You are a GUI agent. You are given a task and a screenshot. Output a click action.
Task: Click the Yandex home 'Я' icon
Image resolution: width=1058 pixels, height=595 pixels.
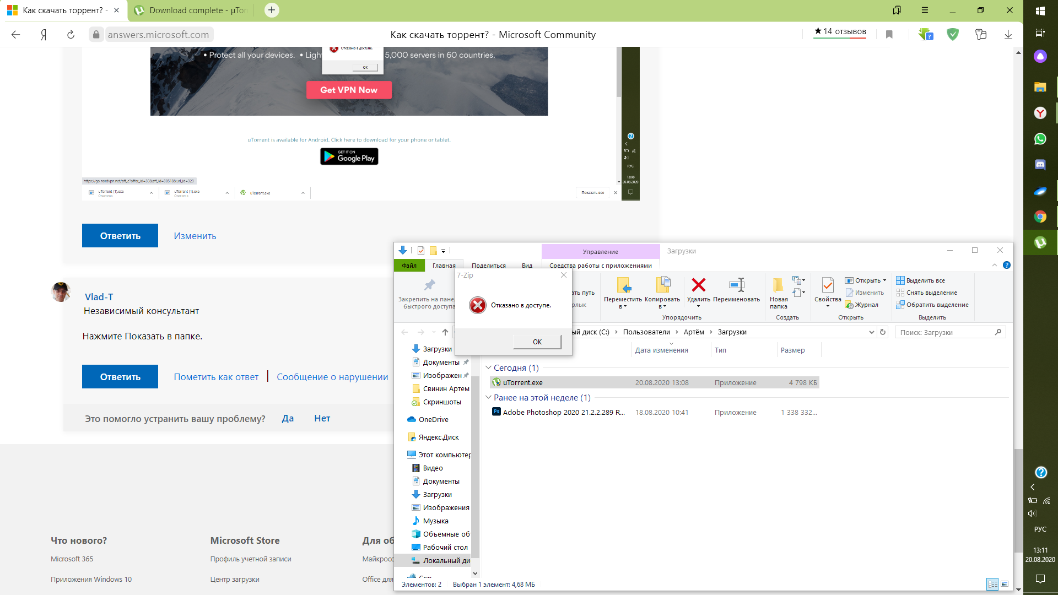point(44,35)
